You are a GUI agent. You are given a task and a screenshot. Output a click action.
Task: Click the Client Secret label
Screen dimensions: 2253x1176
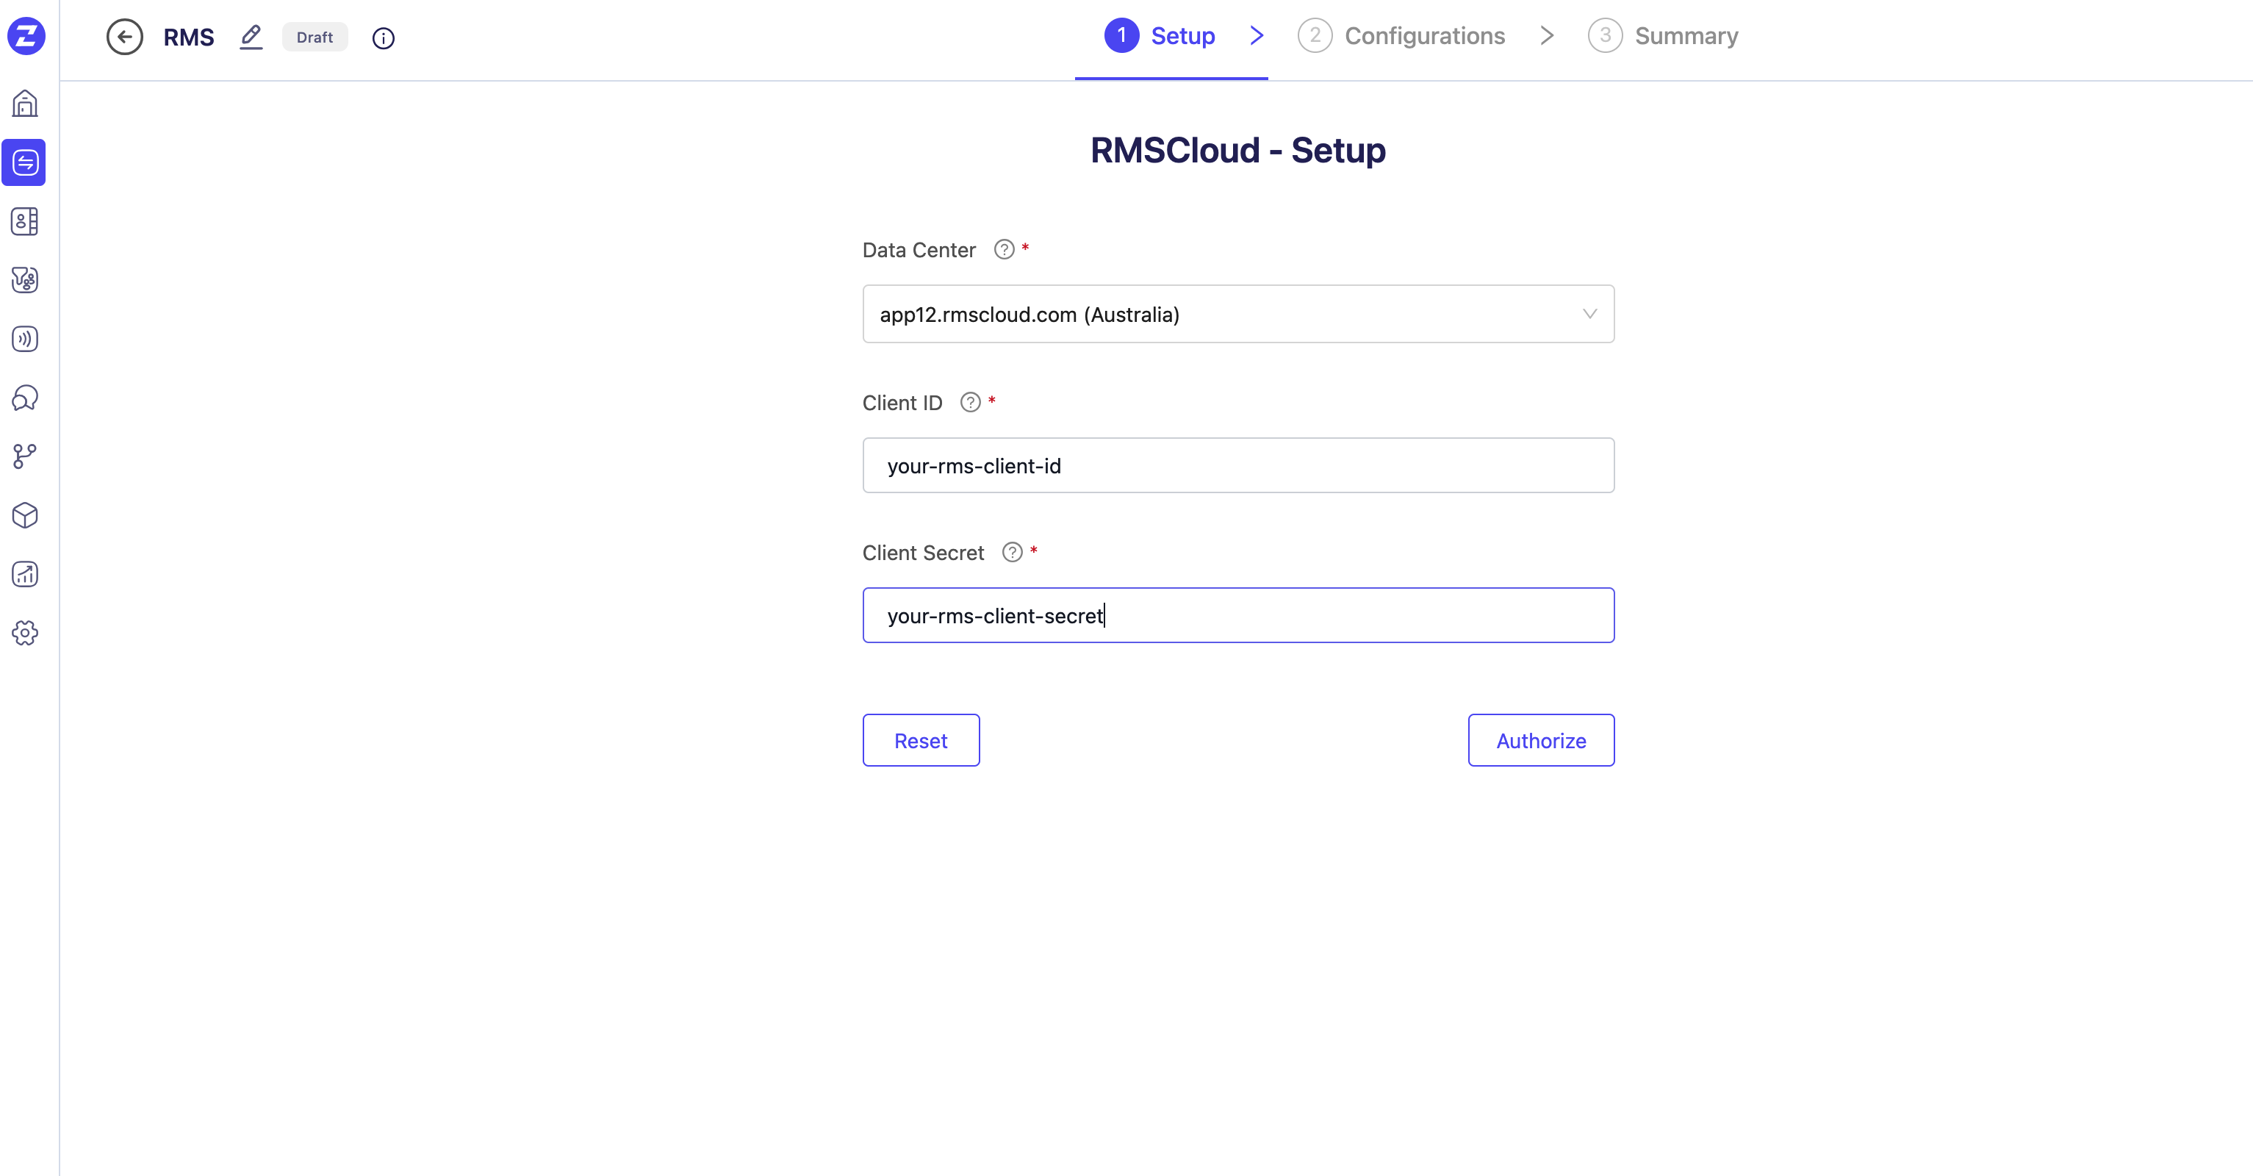click(x=923, y=553)
